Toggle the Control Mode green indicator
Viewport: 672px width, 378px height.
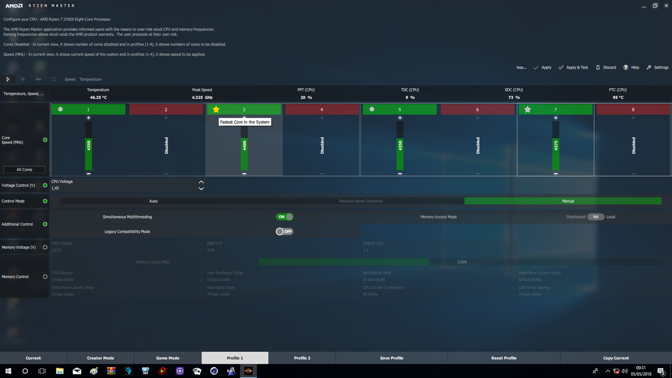[x=45, y=201]
